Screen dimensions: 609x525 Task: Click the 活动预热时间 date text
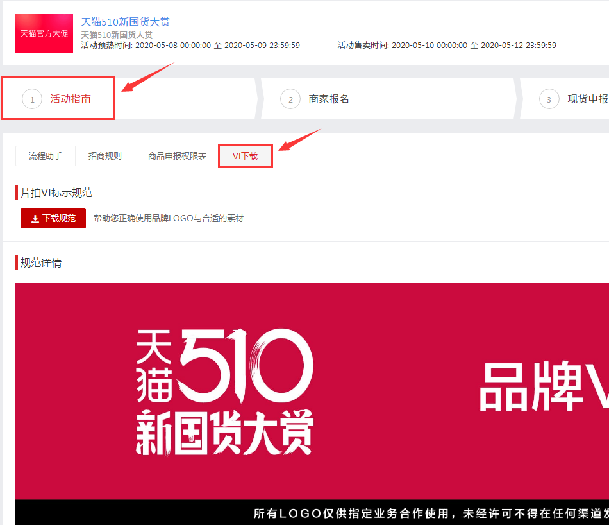coord(190,46)
